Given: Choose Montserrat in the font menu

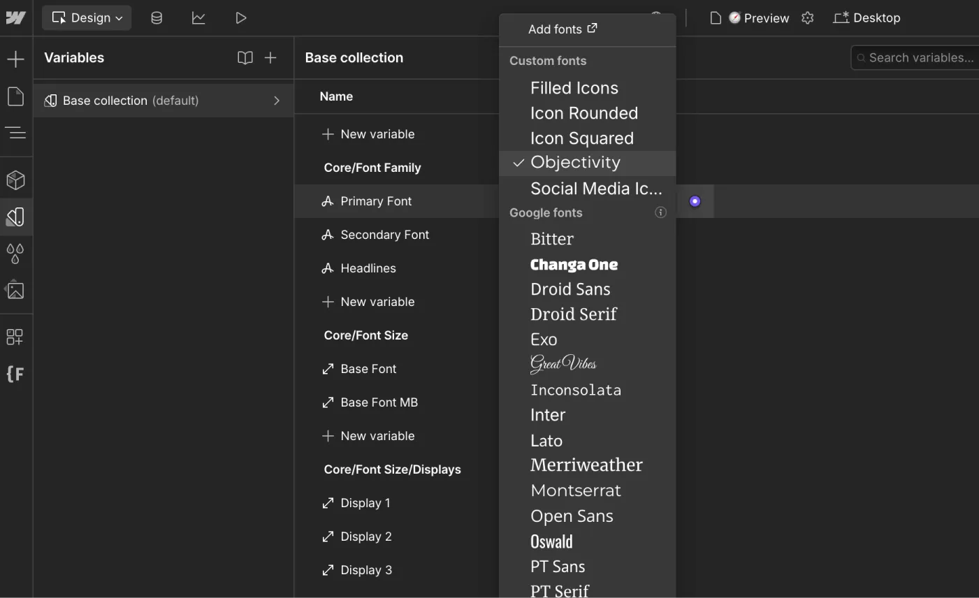Looking at the screenshot, I should pos(576,490).
